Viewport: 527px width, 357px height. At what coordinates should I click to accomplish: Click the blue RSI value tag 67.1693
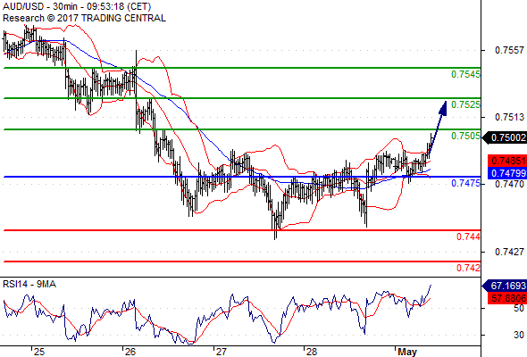click(505, 286)
